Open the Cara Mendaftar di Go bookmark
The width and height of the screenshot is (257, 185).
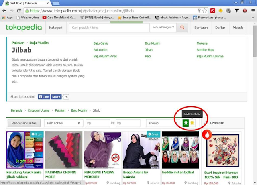tap(59, 18)
